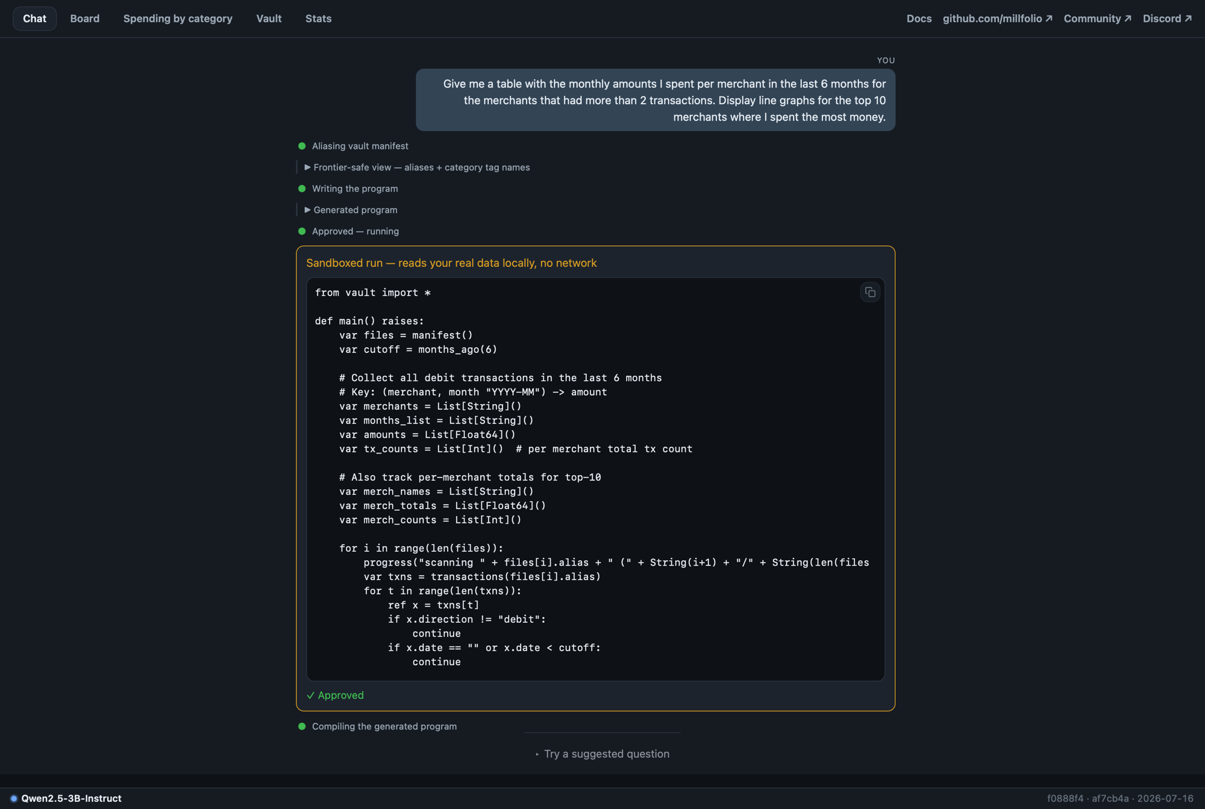
Task: Click the 'def main() raises:' line
Action: pyautogui.click(x=369, y=321)
